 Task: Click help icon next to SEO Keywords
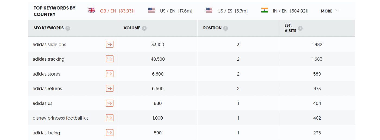point(68,28)
